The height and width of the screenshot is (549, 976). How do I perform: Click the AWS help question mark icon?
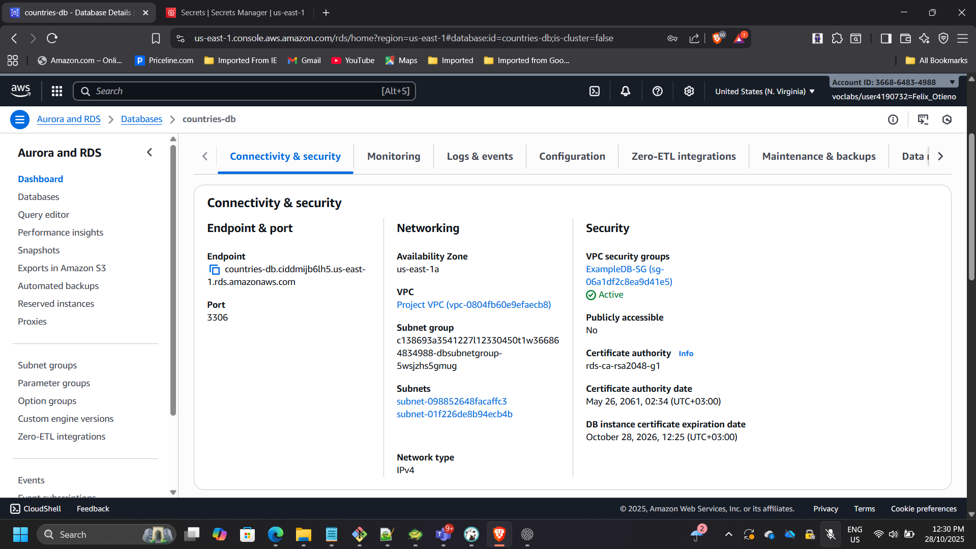(x=657, y=91)
